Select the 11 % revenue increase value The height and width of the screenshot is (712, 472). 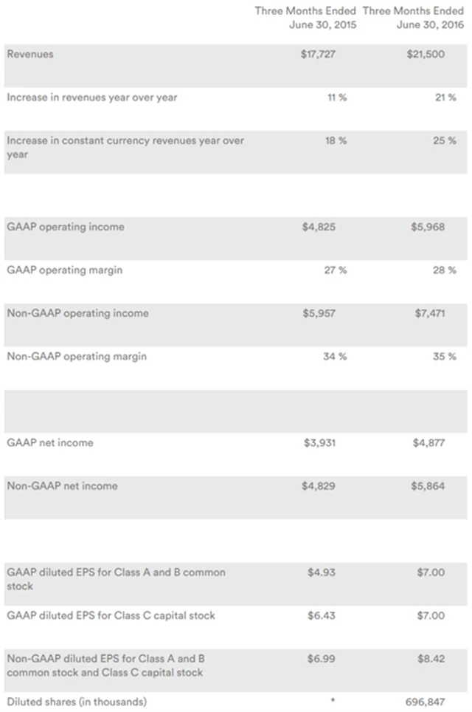(337, 97)
